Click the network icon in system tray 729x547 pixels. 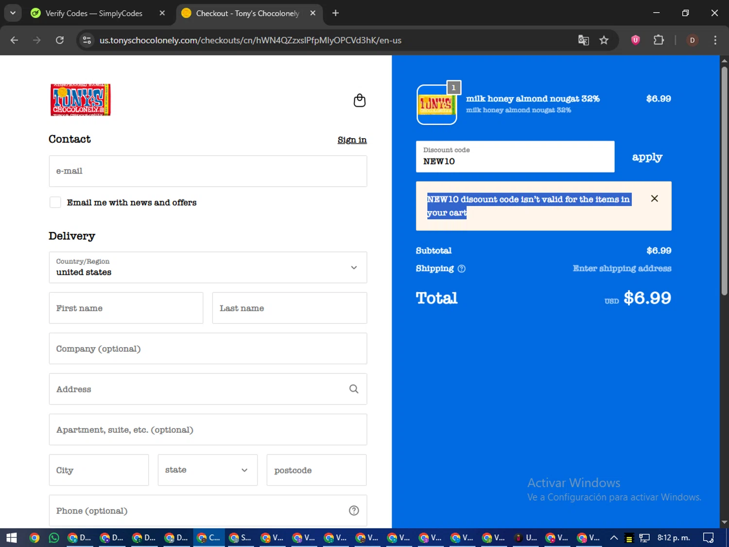(644, 538)
